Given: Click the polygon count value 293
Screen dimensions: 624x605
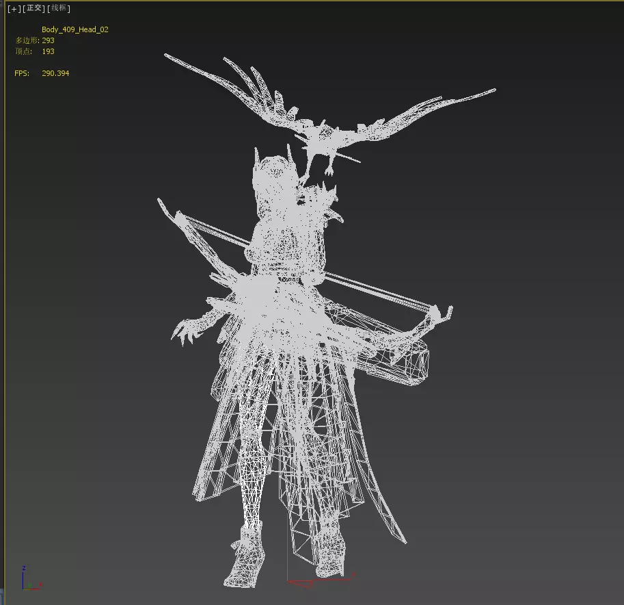Looking at the screenshot, I should click(x=48, y=40).
